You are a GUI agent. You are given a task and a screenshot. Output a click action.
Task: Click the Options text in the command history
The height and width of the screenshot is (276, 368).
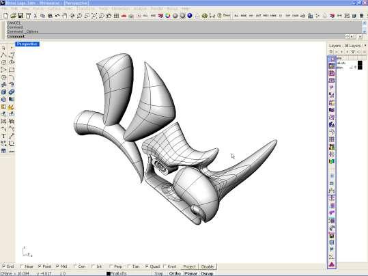32,31
